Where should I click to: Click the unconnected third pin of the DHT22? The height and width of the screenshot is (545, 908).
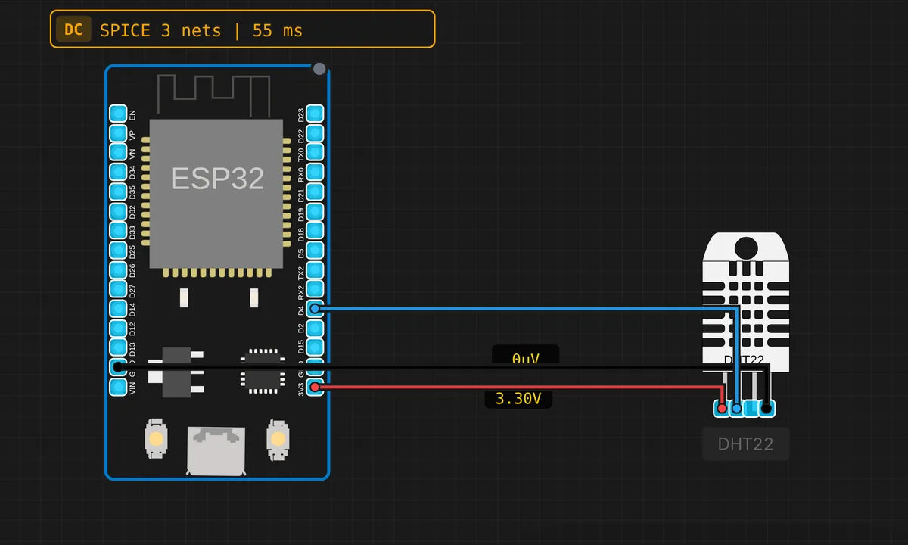pos(751,408)
